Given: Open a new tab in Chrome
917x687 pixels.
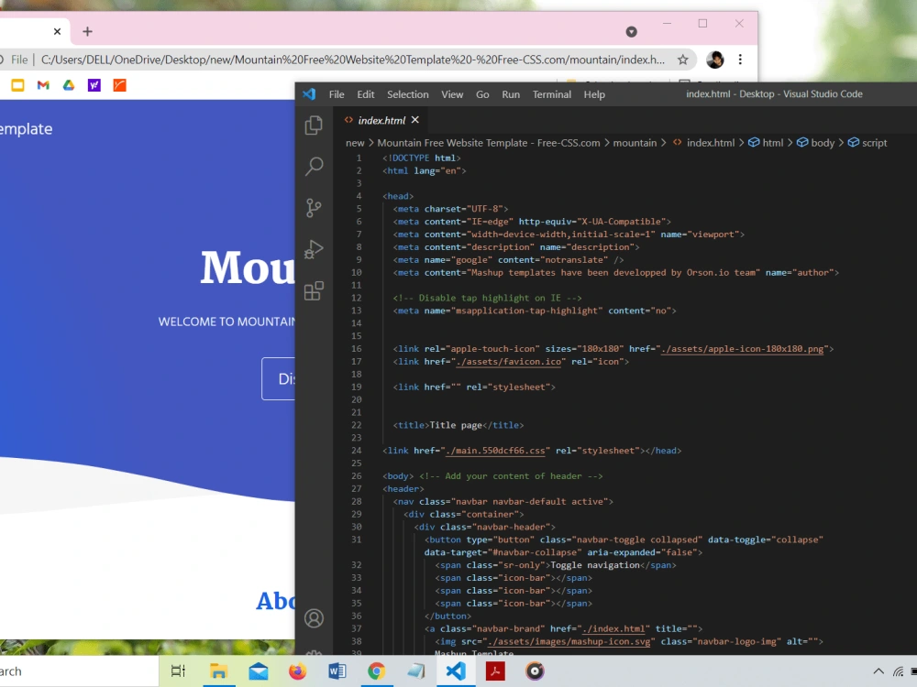Looking at the screenshot, I should [x=87, y=31].
